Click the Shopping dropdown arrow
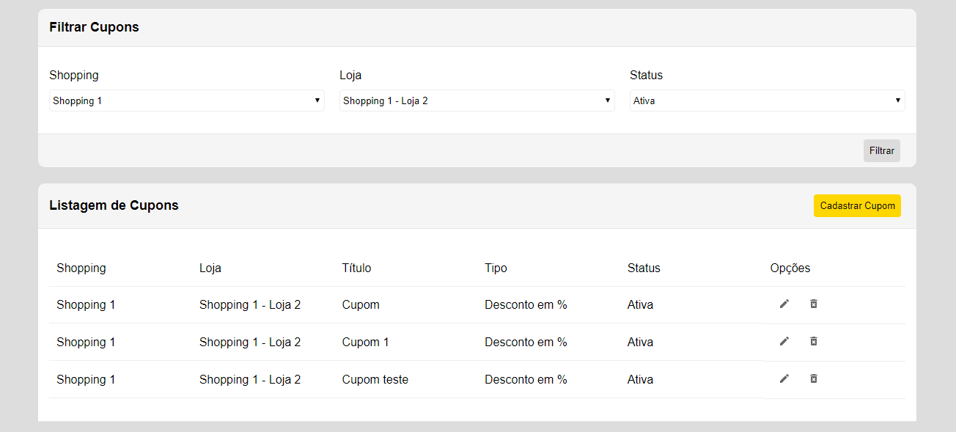 [x=317, y=100]
